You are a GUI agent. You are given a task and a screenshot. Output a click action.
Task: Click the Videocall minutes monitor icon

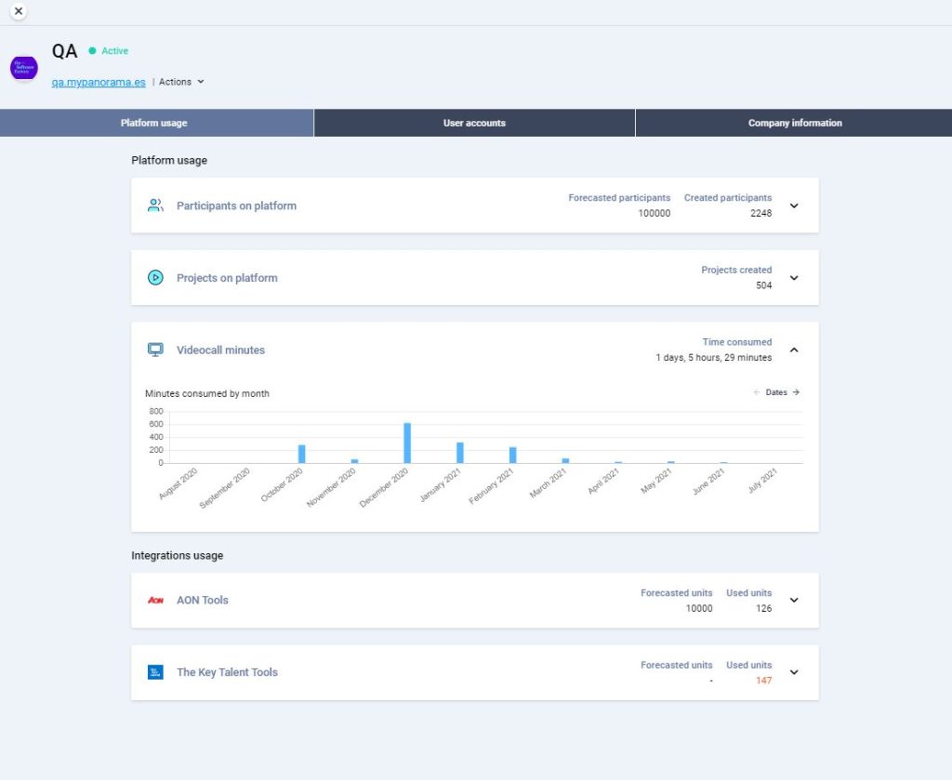tap(155, 350)
